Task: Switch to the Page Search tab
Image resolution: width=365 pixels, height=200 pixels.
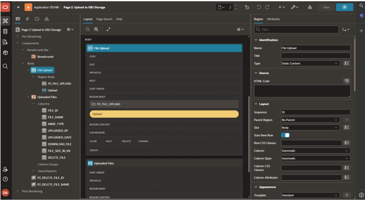Action: 104,19
